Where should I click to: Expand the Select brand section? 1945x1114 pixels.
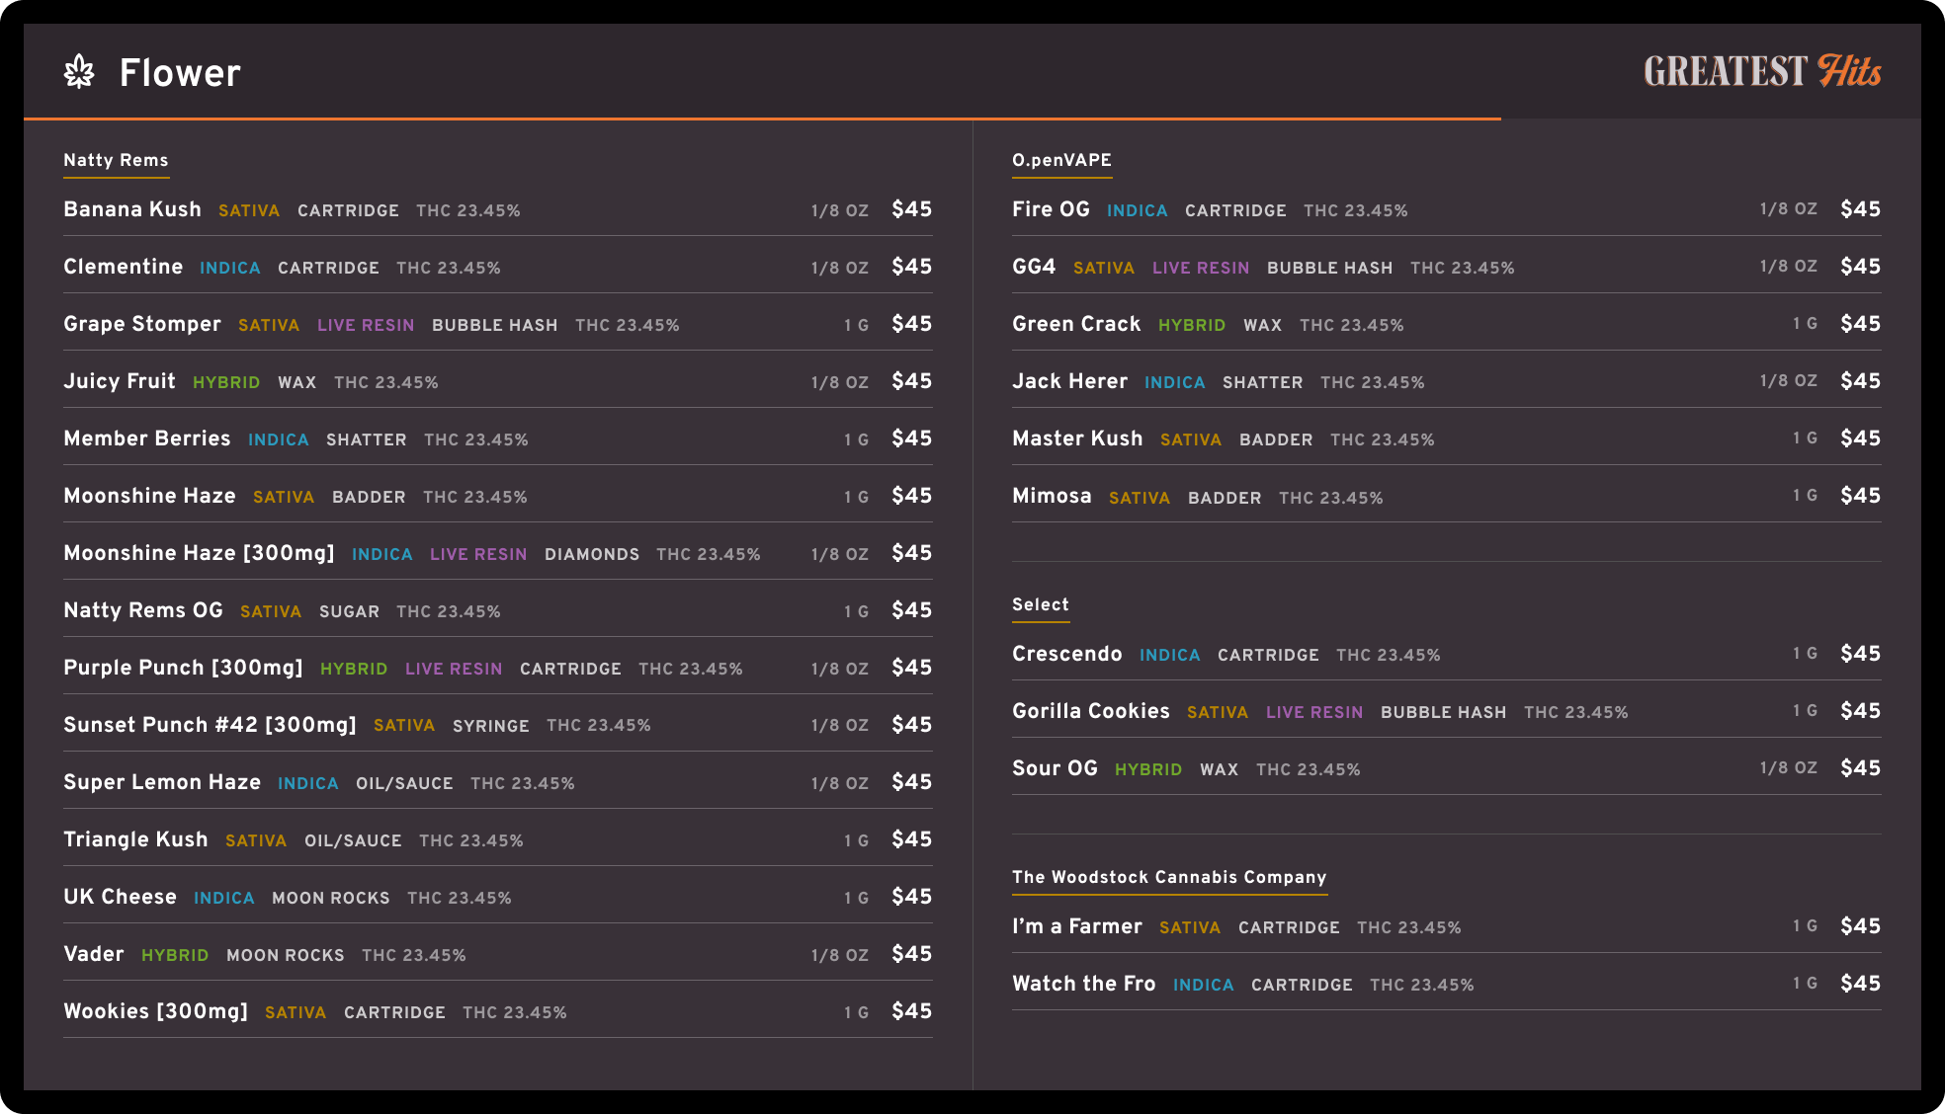pos(1040,603)
